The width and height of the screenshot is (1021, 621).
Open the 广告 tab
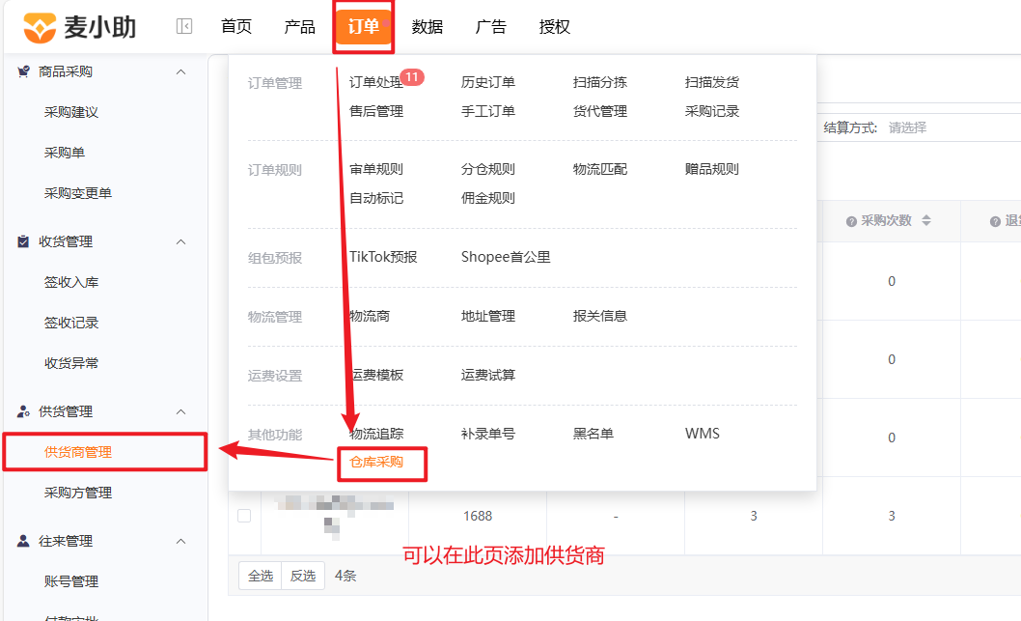491,27
